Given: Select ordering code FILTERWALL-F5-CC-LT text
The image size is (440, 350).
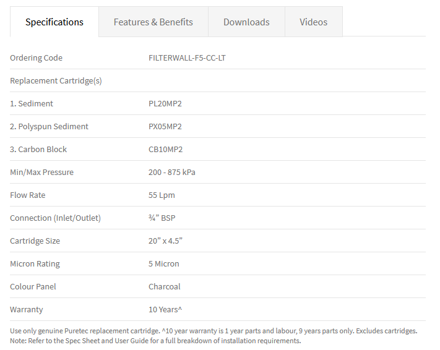Looking at the screenshot, I should click(x=187, y=58).
